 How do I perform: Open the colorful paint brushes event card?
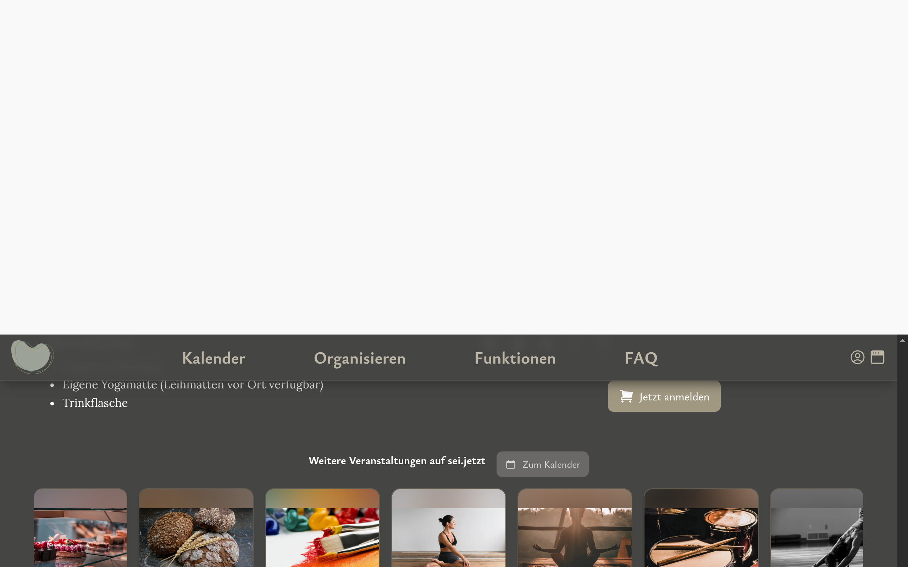click(322, 528)
